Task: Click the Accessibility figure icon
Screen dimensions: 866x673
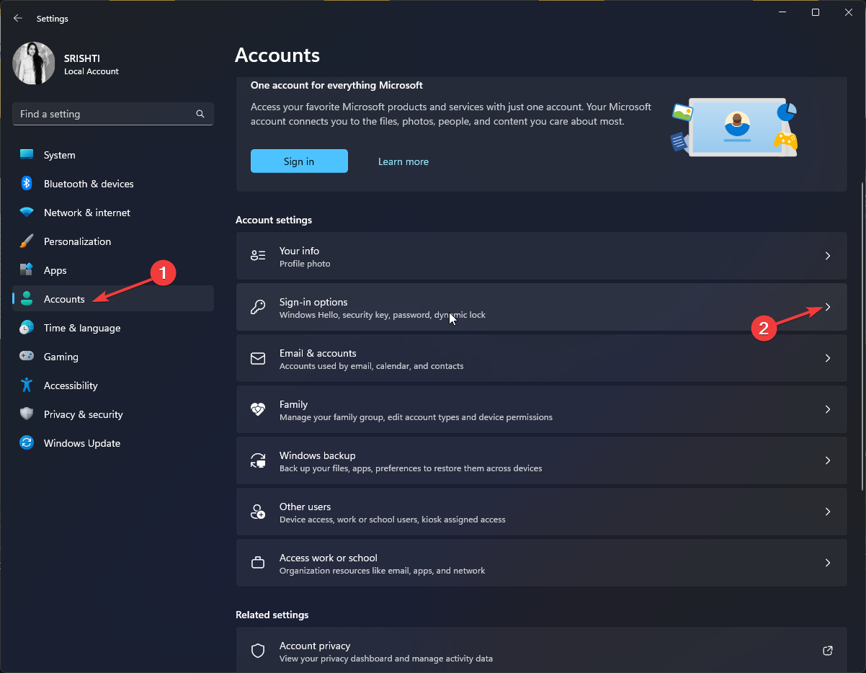Action: pyautogui.click(x=27, y=385)
